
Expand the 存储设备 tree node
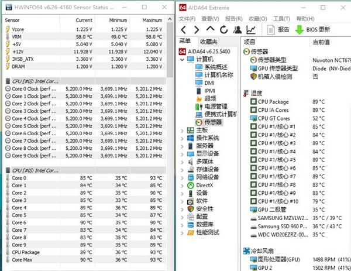click(182, 170)
